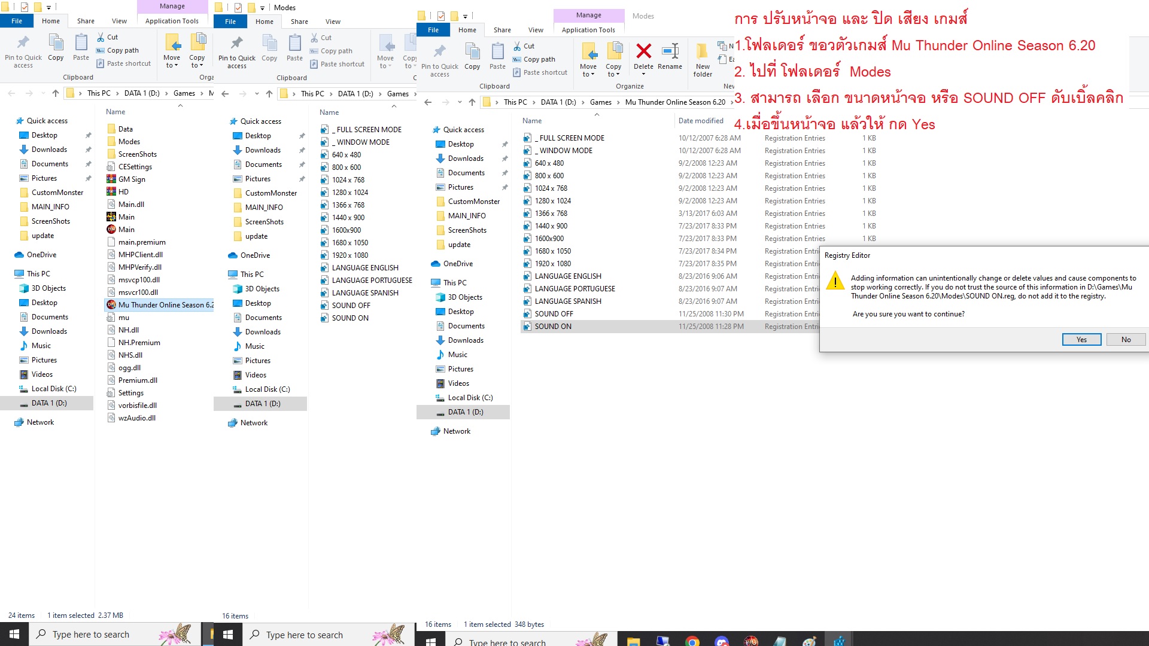Click Copy to in right window ribbon
Image resolution: width=1149 pixels, height=646 pixels.
(613, 60)
